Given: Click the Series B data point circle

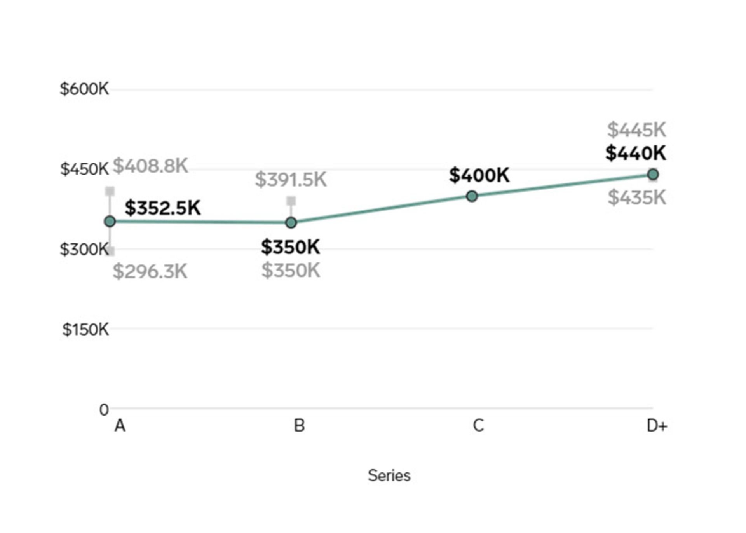Looking at the screenshot, I should [x=291, y=223].
